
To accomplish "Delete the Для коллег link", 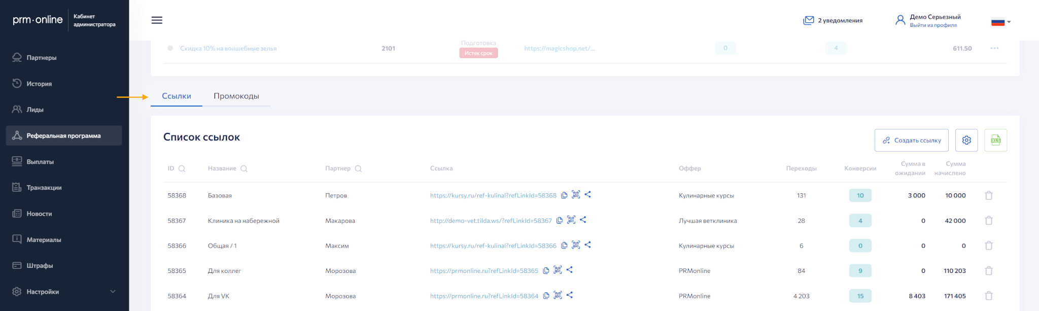I will point(989,270).
